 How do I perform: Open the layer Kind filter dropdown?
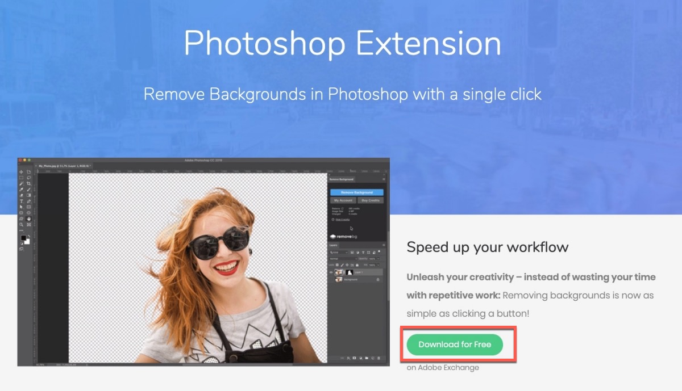click(339, 253)
